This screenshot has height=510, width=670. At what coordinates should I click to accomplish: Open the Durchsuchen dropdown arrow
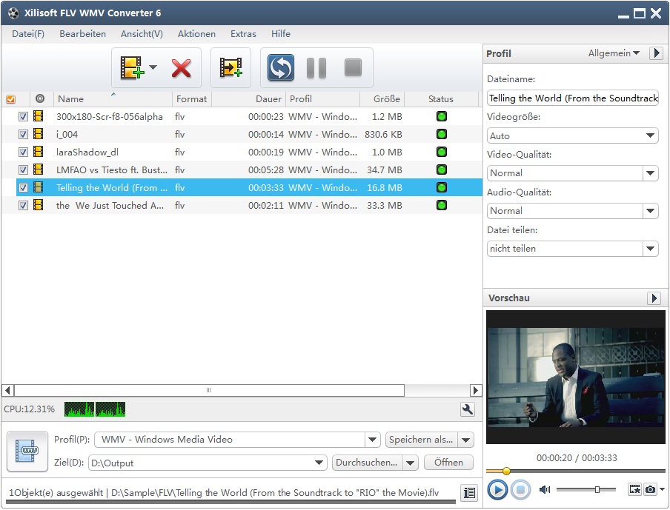point(410,463)
